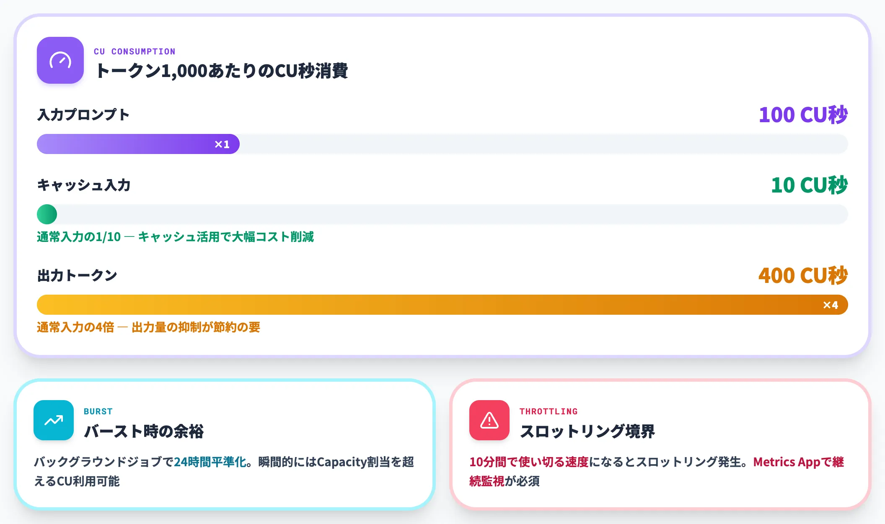Click the green cached input bar dot
Image resolution: width=885 pixels, height=524 pixels.
(x=47, y=214)
